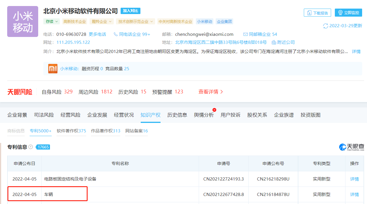Switch to the 股权关系 tab
The height and width of the screenshot is (204, 367).
257,115
